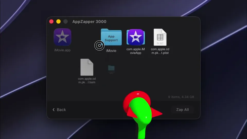Click the com.apple.cdm.pk…t.bom name label
Screen dimensions: 247x139
pos(87,80)
